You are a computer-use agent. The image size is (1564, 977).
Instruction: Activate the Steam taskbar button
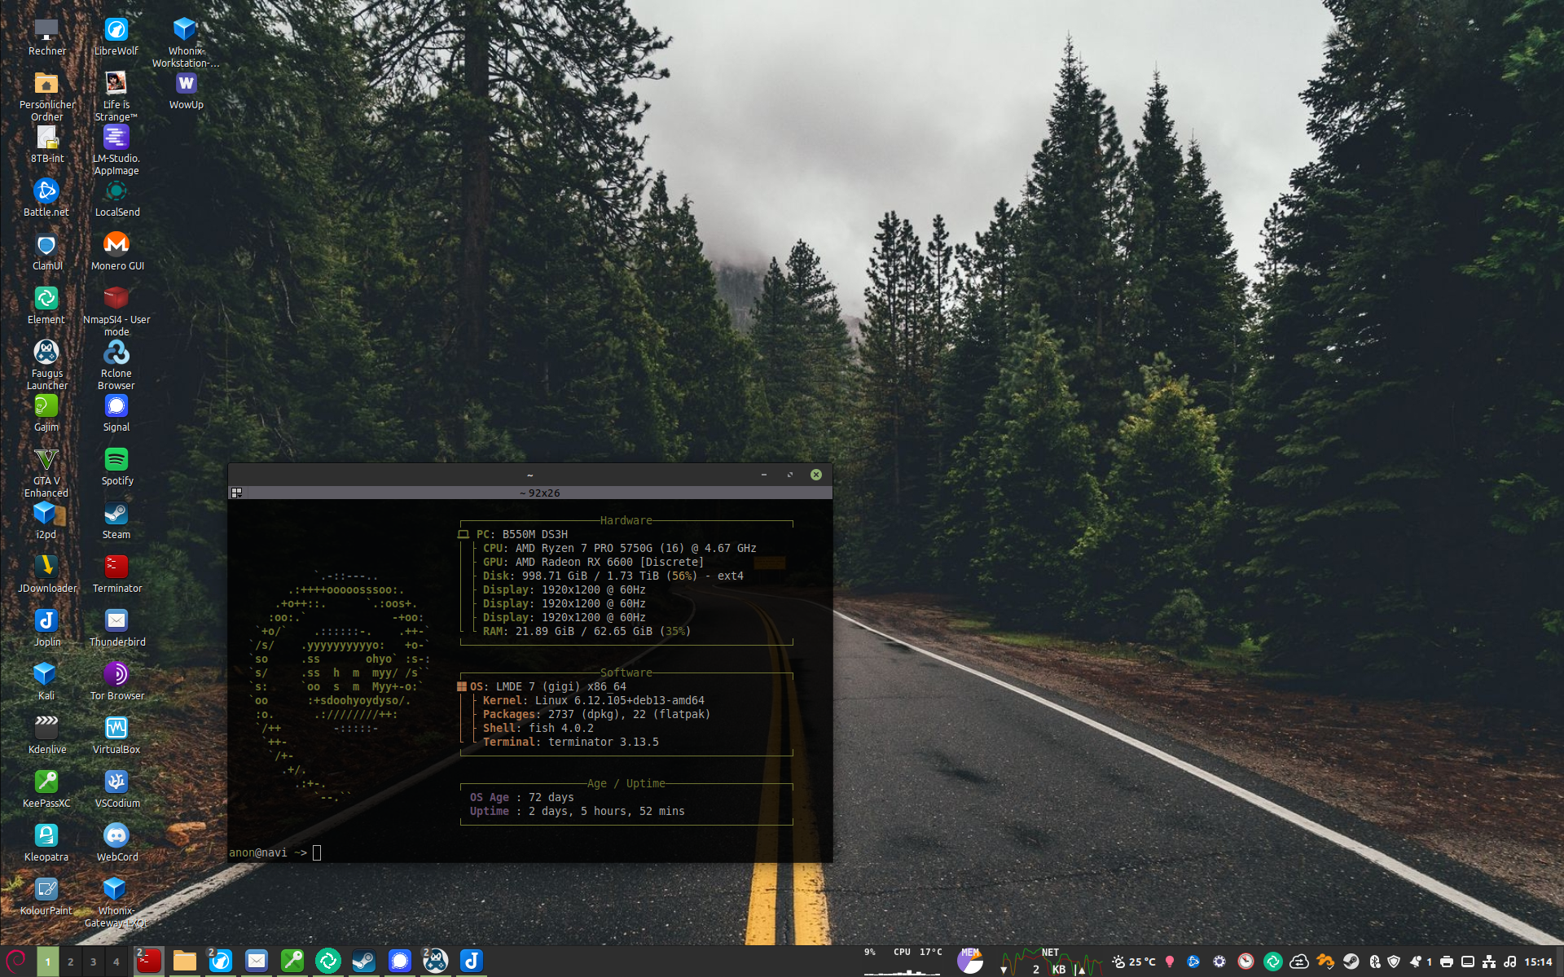364,962
